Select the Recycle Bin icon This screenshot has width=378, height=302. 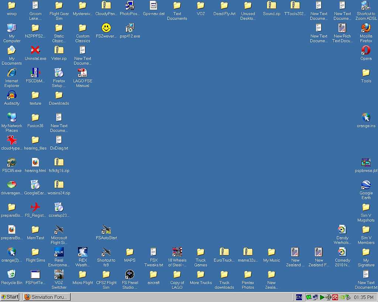[12, 274]
